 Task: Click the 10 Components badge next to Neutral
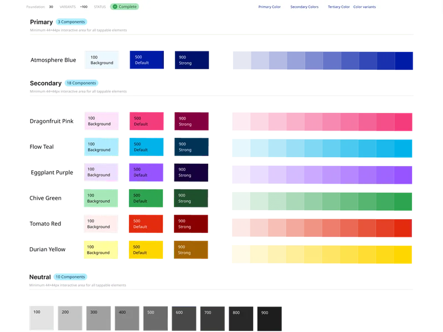tap(70, 277)
